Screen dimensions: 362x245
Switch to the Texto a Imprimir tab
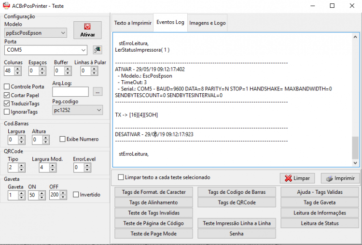pos(133,23)
